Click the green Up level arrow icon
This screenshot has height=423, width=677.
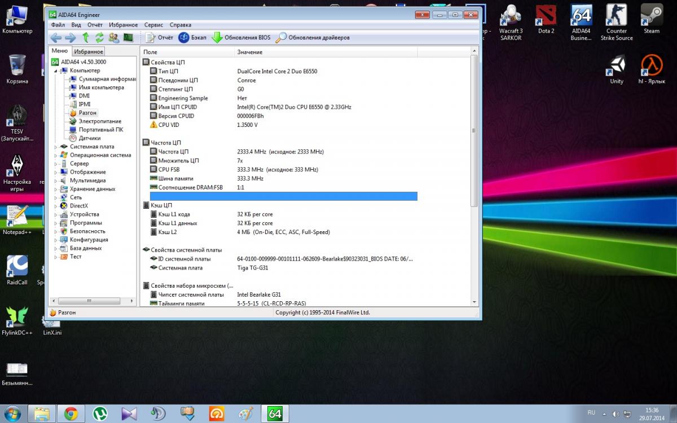86,38
